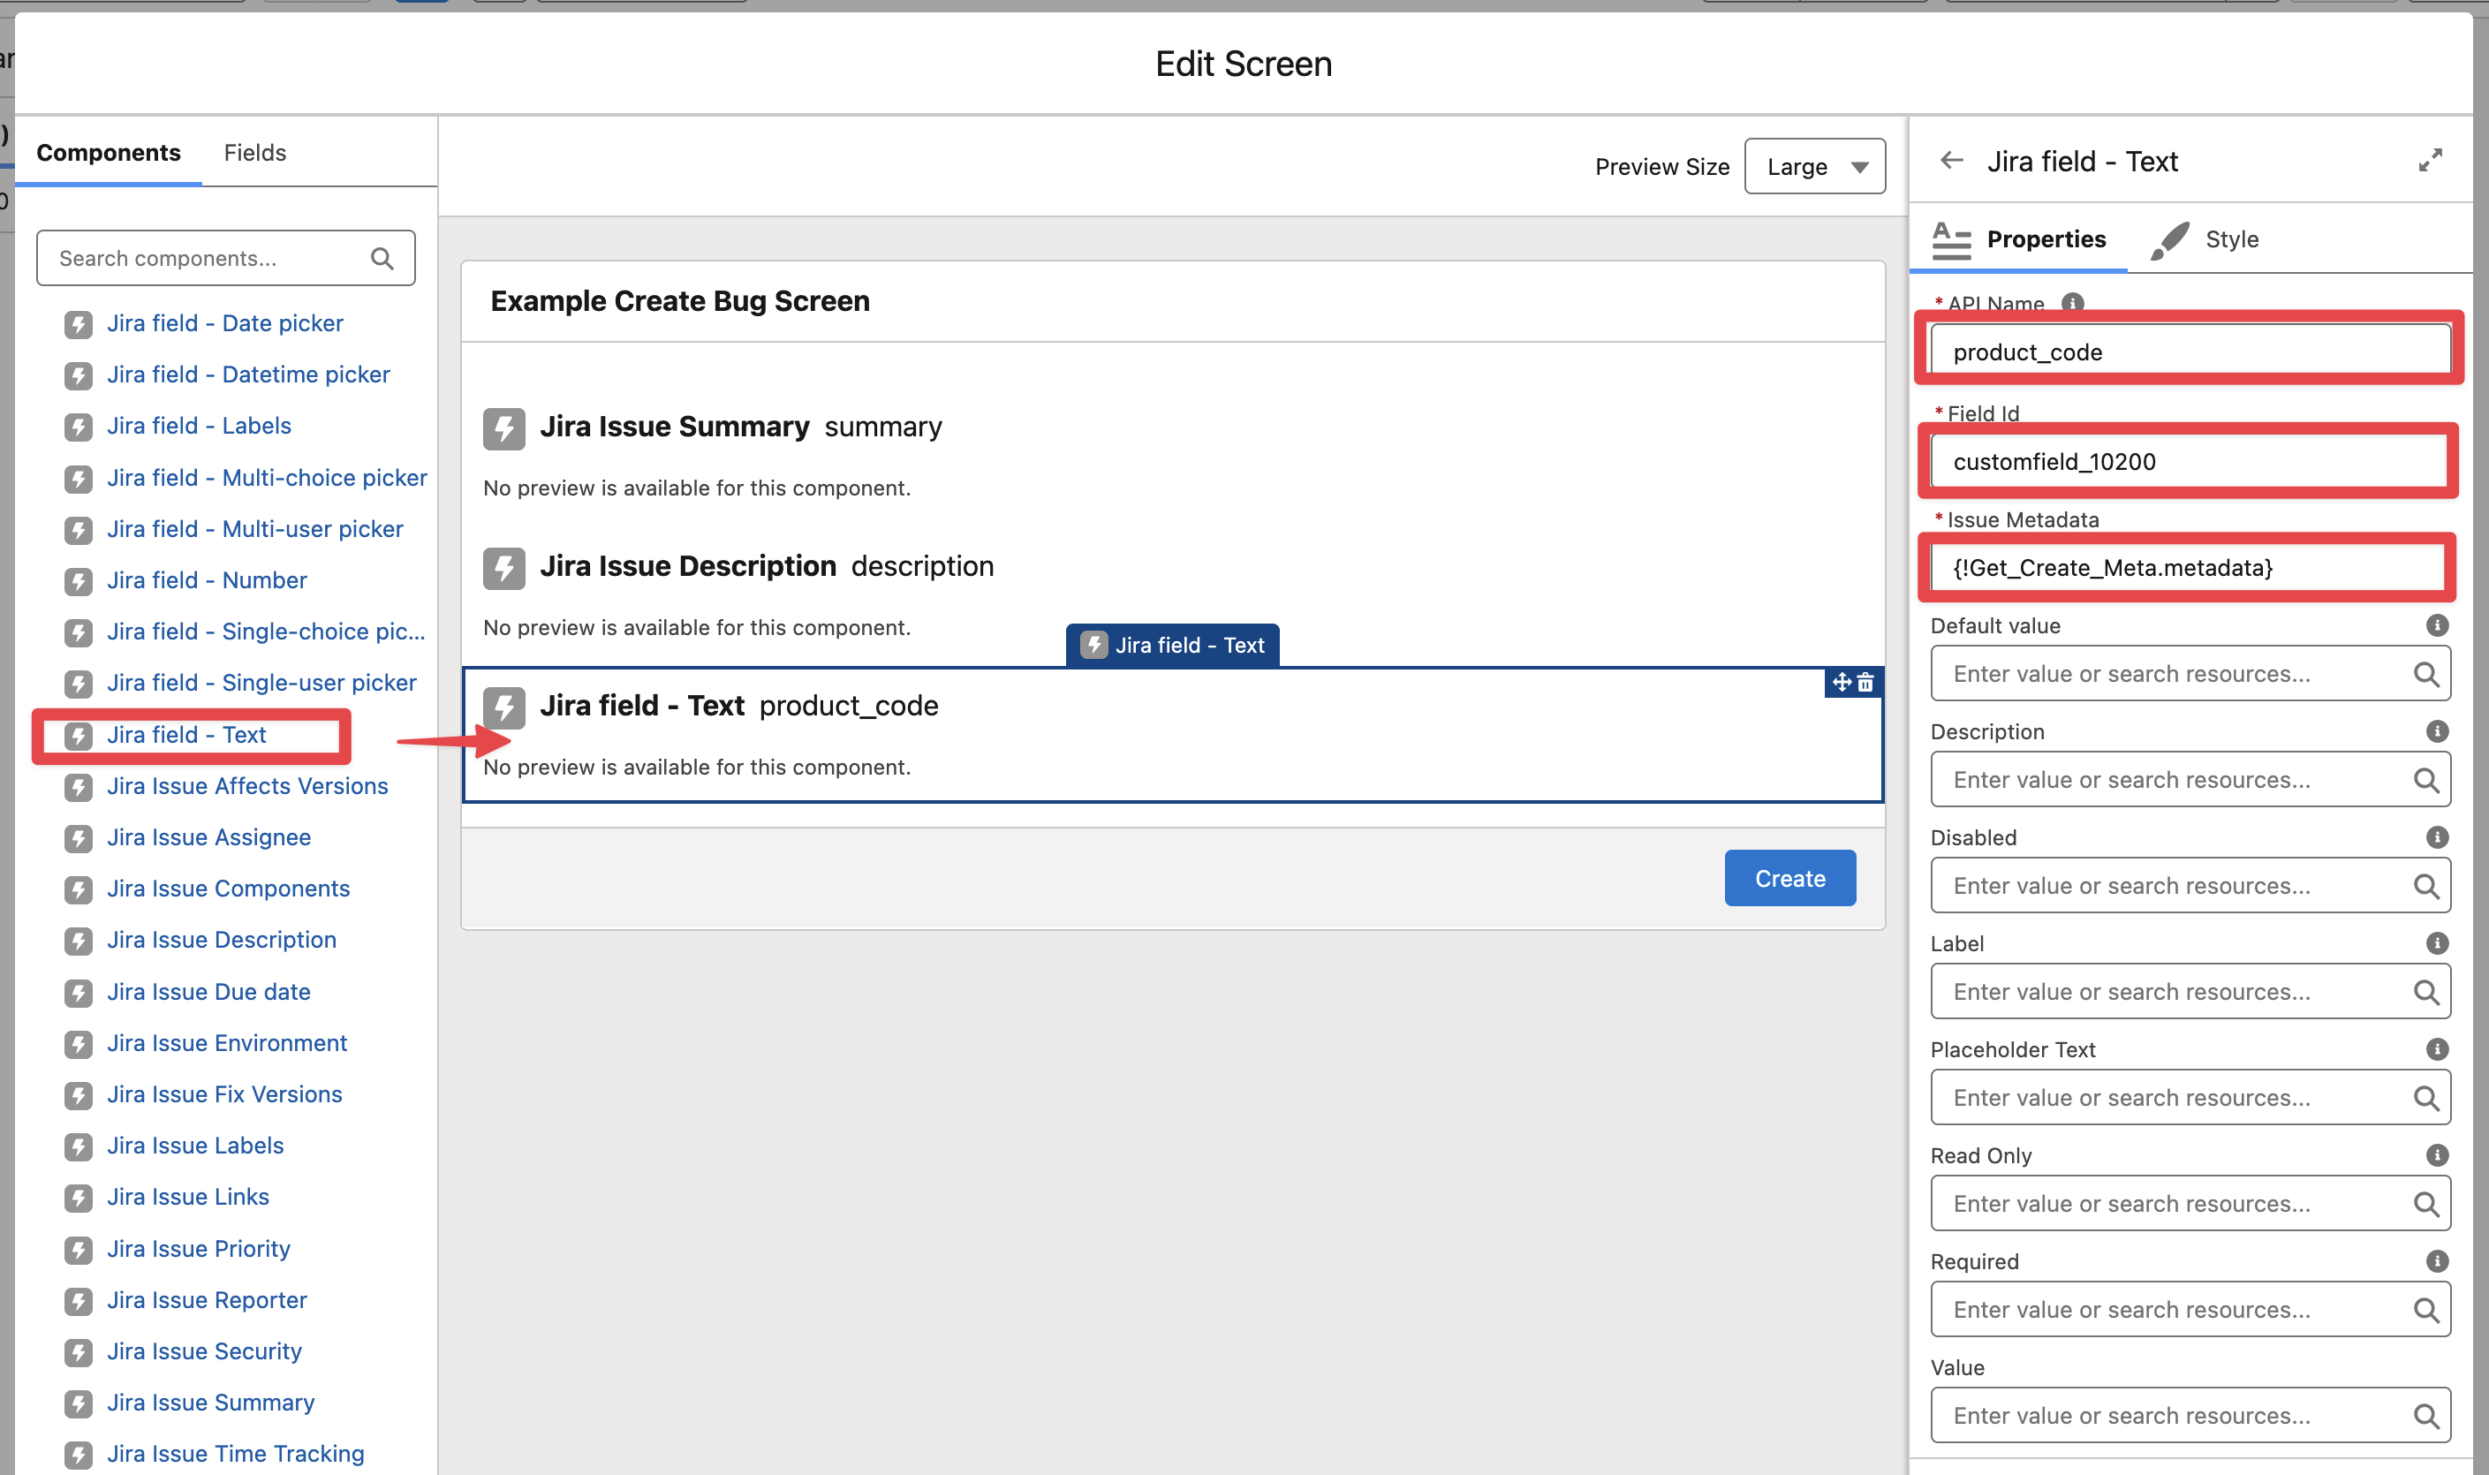Expand the properties panel with the expand icon
Image resolution: width=2489 pixels, height=1475 pixels.
2429,161
